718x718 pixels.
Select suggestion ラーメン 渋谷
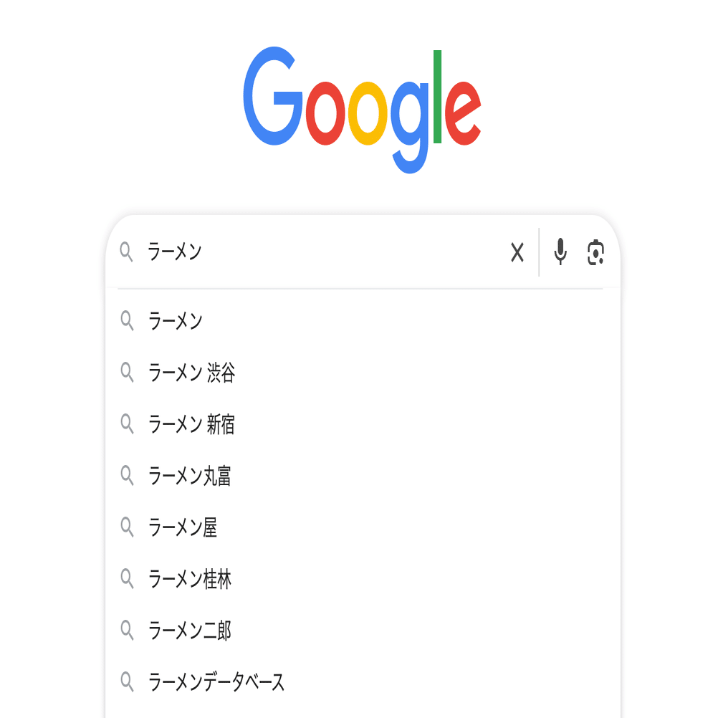click(191, 373)
